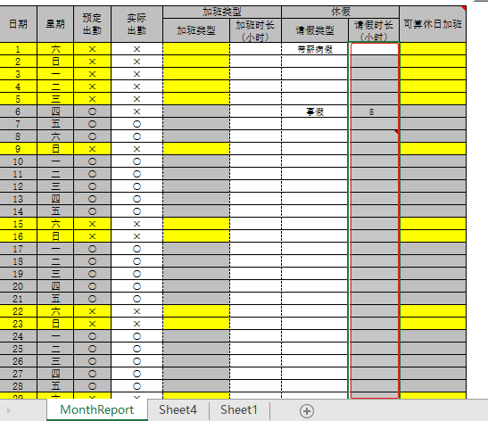This screenshot has width=488, height=421.
Task: Select date cell 13
Action: point(18,199)
